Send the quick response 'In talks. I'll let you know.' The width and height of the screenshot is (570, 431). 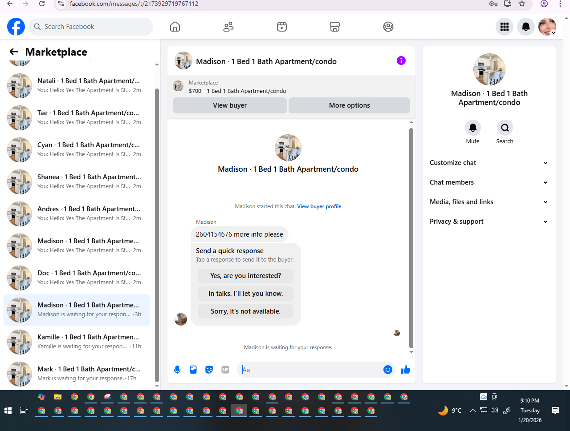pos(246,294)
